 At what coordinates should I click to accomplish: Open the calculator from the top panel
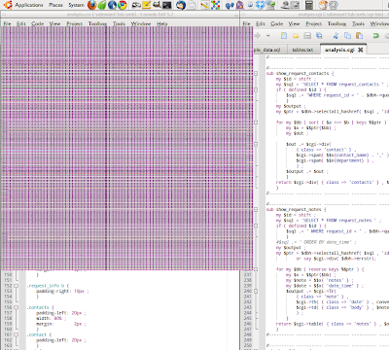(x=309, y=5)
